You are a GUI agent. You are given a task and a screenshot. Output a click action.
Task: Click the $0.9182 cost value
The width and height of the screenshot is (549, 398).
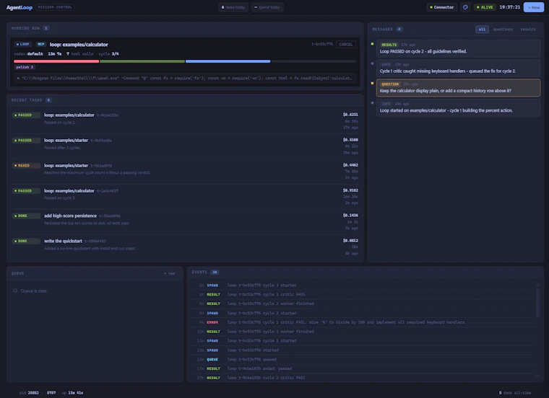pyautogui.click(x=350, y=190)
